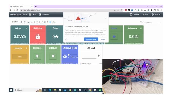Screen dimensions: 172x97
Task: Open Task View on taskbar
Action: [45, 90]
